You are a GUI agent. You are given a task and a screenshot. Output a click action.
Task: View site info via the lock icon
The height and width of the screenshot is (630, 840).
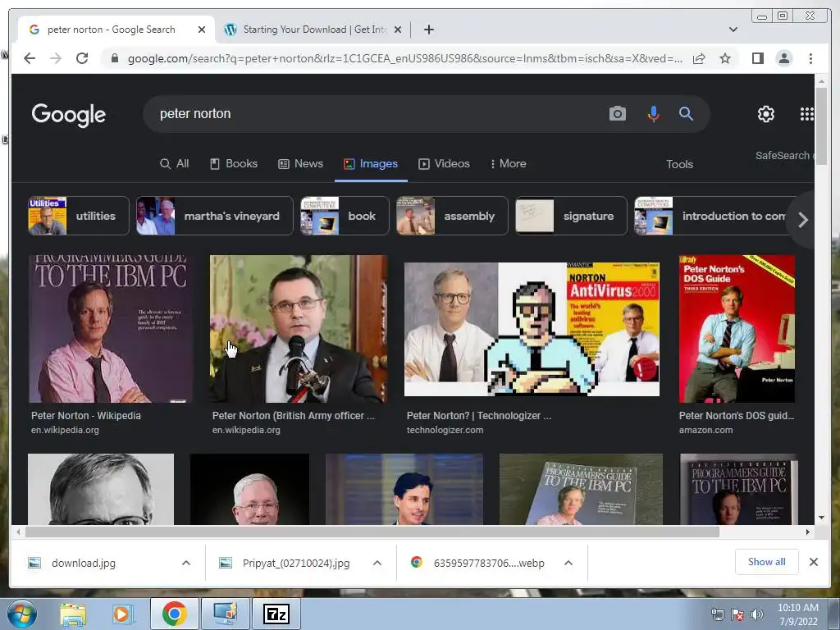pos(114,58)
